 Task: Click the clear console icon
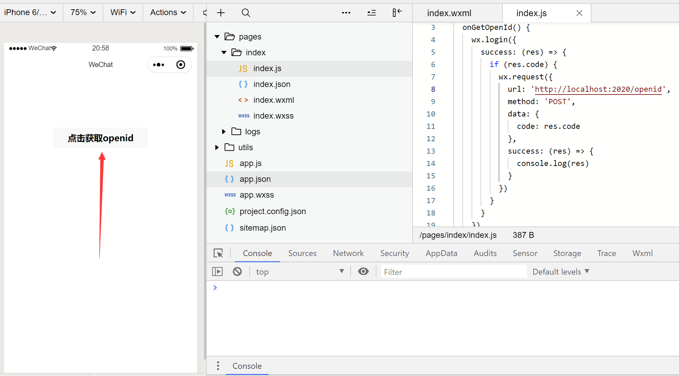(x=237, y=272)
